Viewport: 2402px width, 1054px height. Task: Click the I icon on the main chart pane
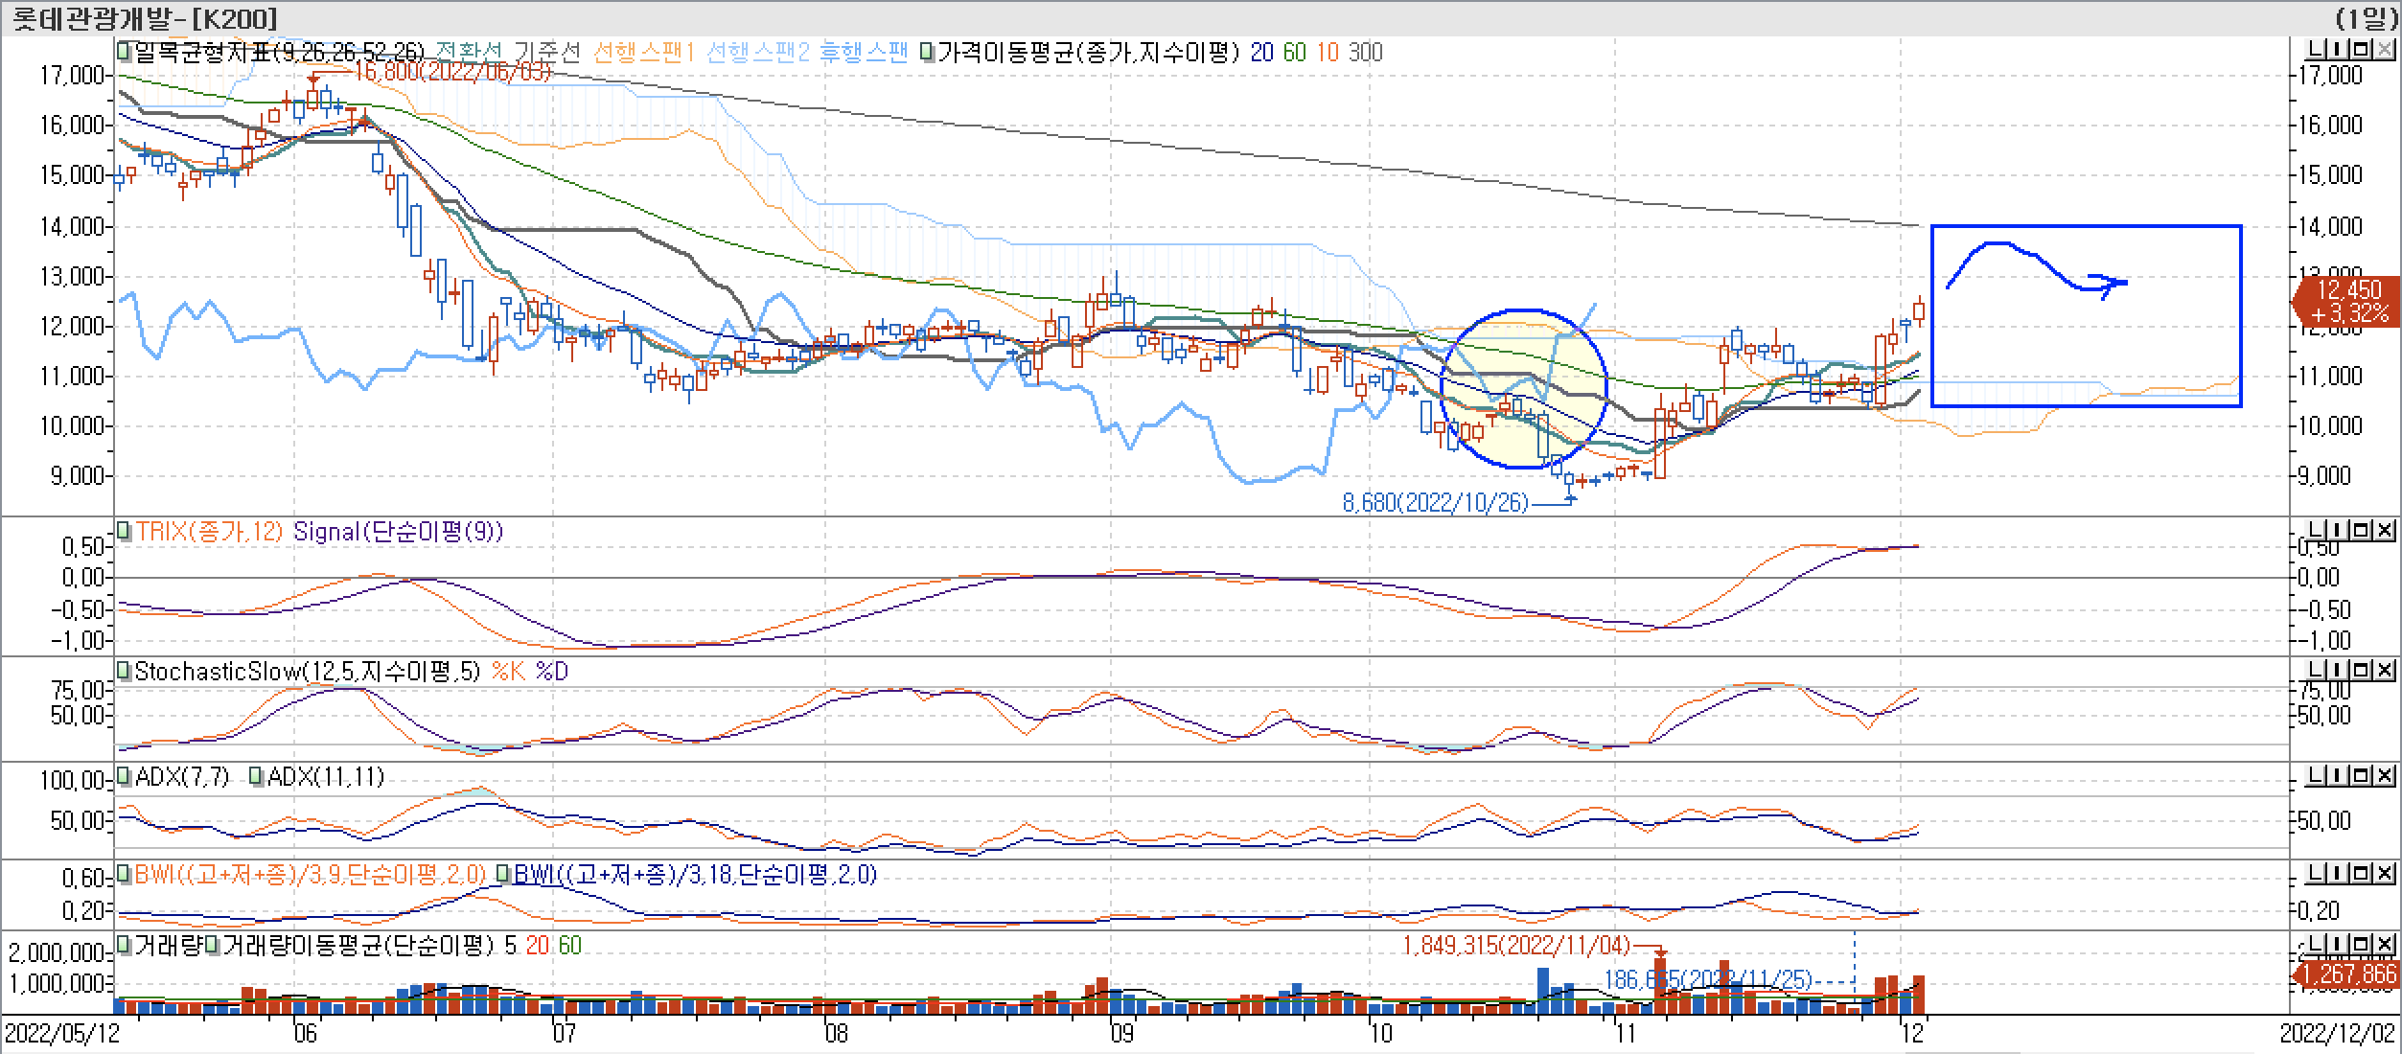pyautogui.click(x=2336, y=49)
